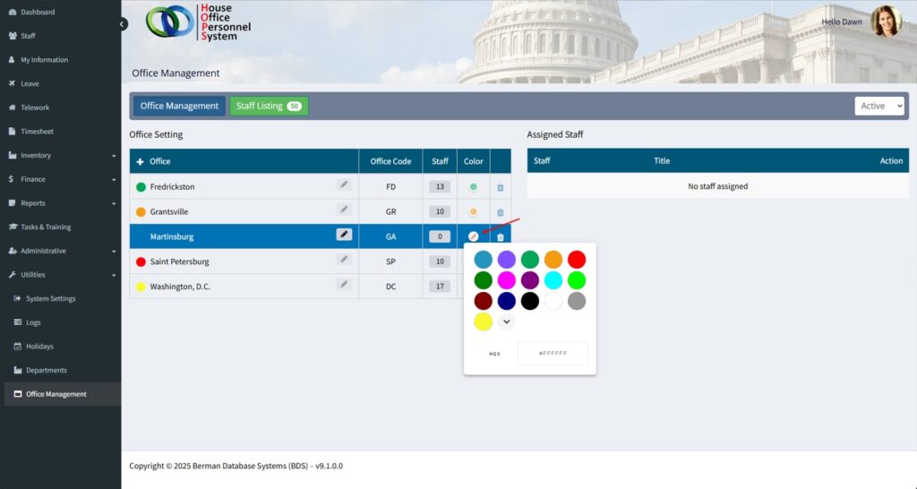Click the edit pencil icon for Grantsville
This screenshot has height=489, width=917.
click(344, 210)
